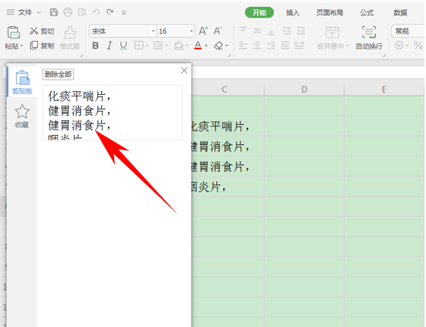This screenshot has height=327, width=426.
Task: Open the font name dropdown showing 宋体
Action: [154, 31]
